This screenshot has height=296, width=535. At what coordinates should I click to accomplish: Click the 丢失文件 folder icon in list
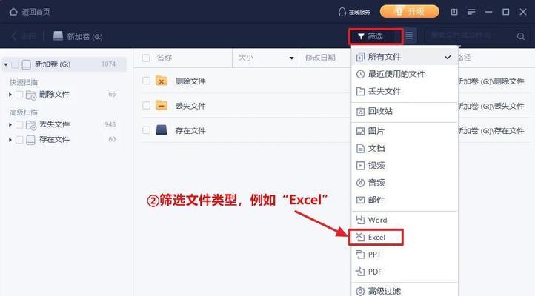(162, 105)
